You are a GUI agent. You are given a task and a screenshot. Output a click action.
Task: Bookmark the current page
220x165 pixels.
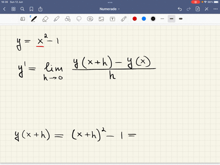(x=31, y=9)
